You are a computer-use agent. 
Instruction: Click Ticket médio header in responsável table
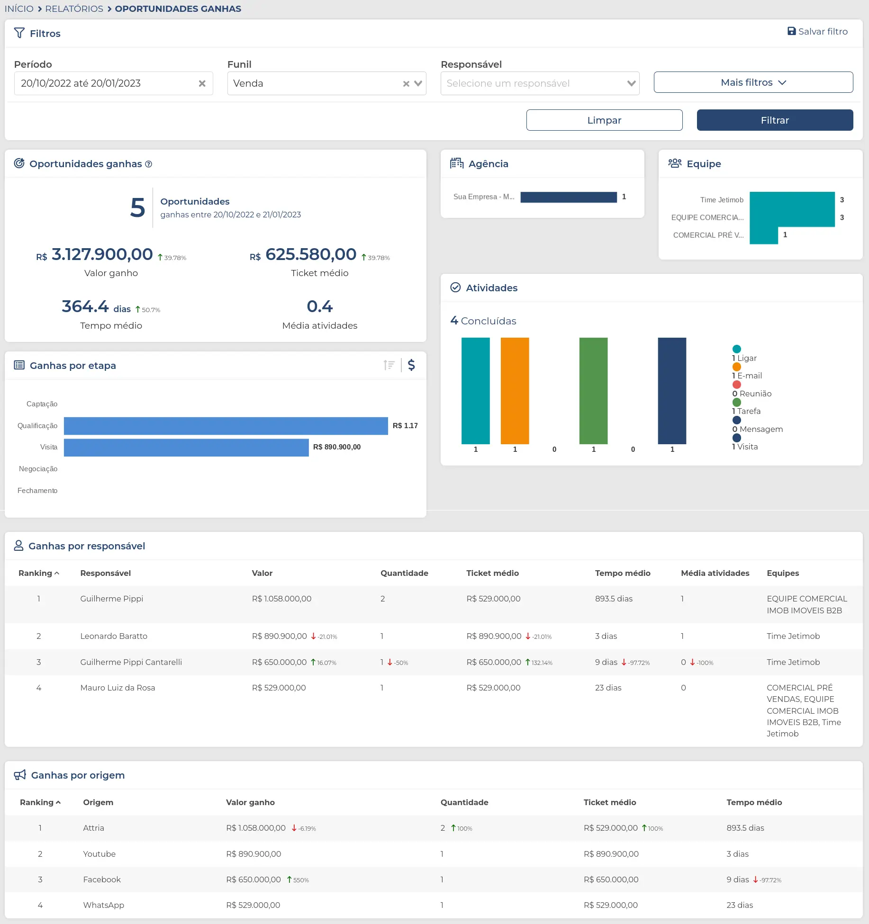[492, 573]
